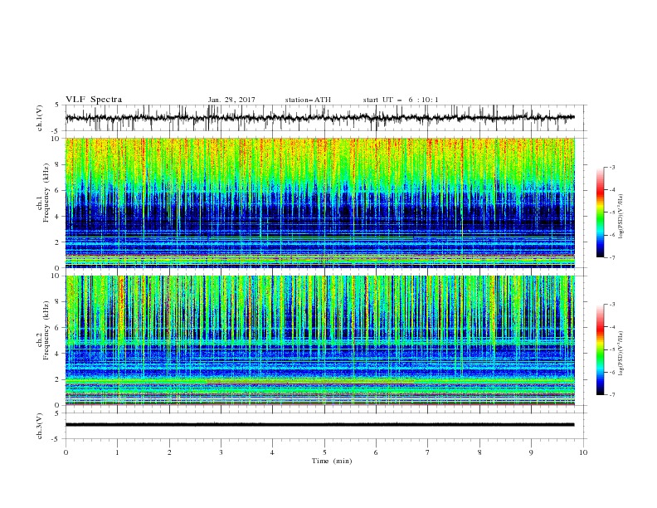Viewport: 657px width, 508px height.
Task: Click the ch.1 voltage waveform trace
Action: 319,118
